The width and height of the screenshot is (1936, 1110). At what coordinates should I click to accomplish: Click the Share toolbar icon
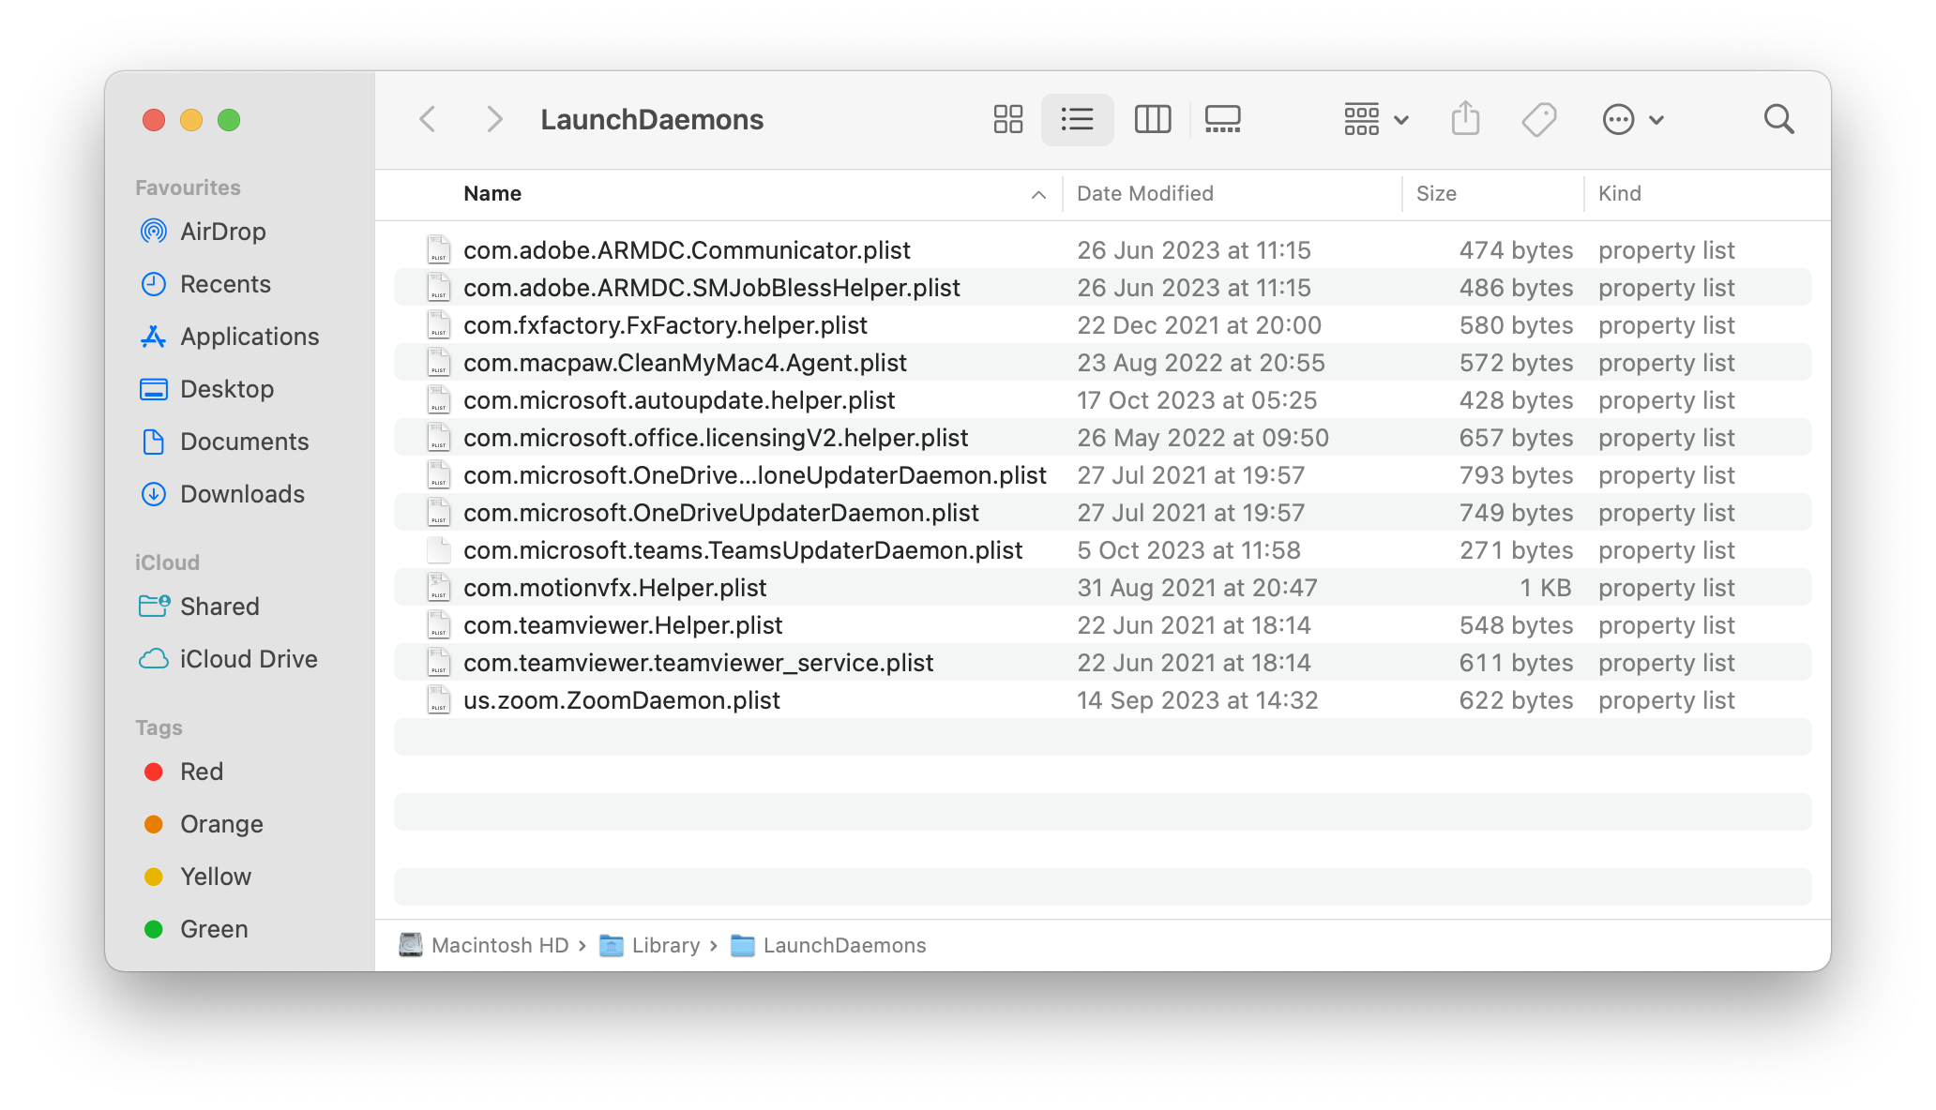click(1465, 119)
